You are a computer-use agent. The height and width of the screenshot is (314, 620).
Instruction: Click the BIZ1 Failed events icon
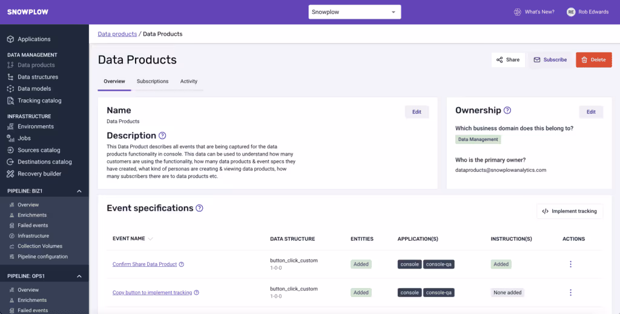click(x=12, y=226)
